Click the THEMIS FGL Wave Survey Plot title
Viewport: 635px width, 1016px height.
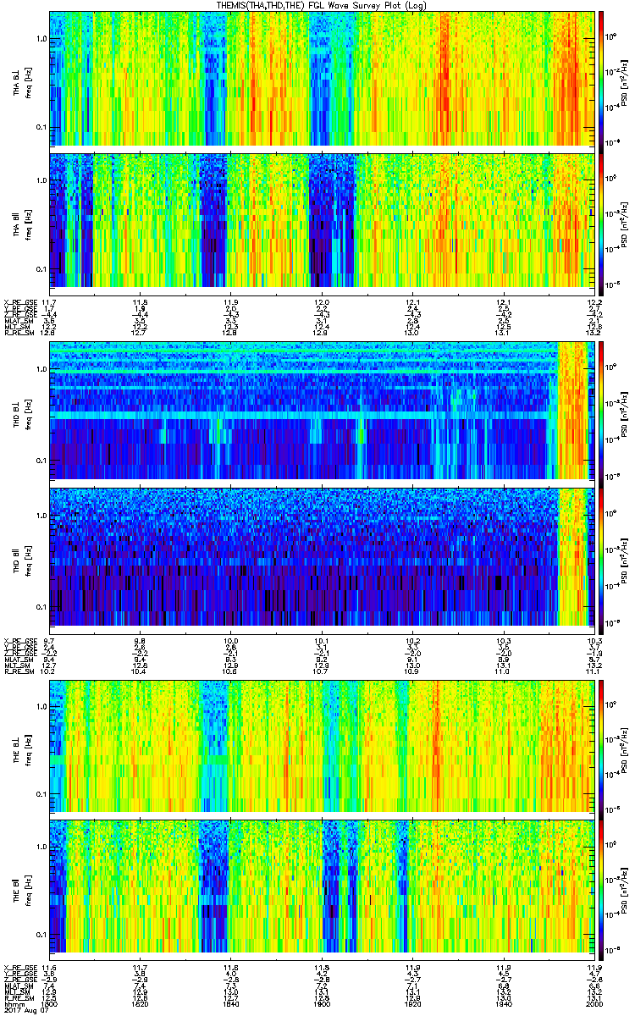click(323, 5)
